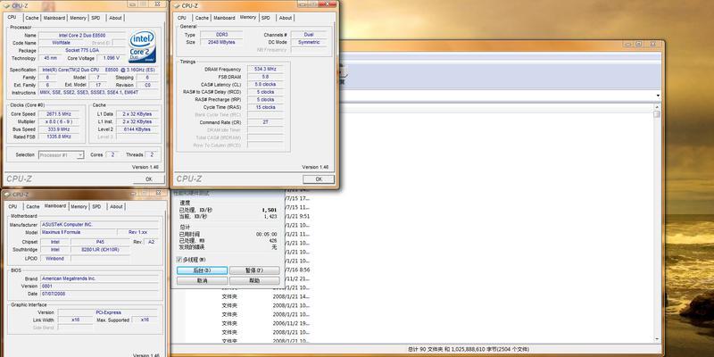Click the Core Voltage value 1.096 V
714x357 pixels.
[111, 58]
